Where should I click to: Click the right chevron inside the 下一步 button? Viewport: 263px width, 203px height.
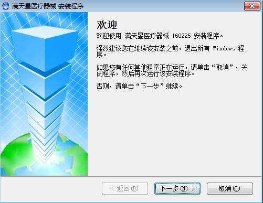193,188
